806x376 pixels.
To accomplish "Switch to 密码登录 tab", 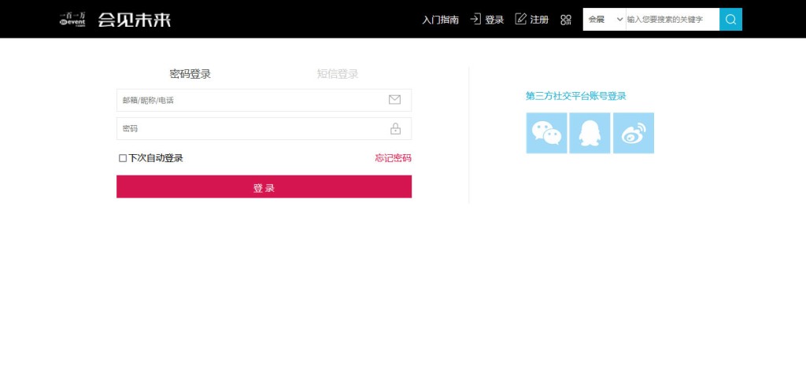I will point(190,74).
